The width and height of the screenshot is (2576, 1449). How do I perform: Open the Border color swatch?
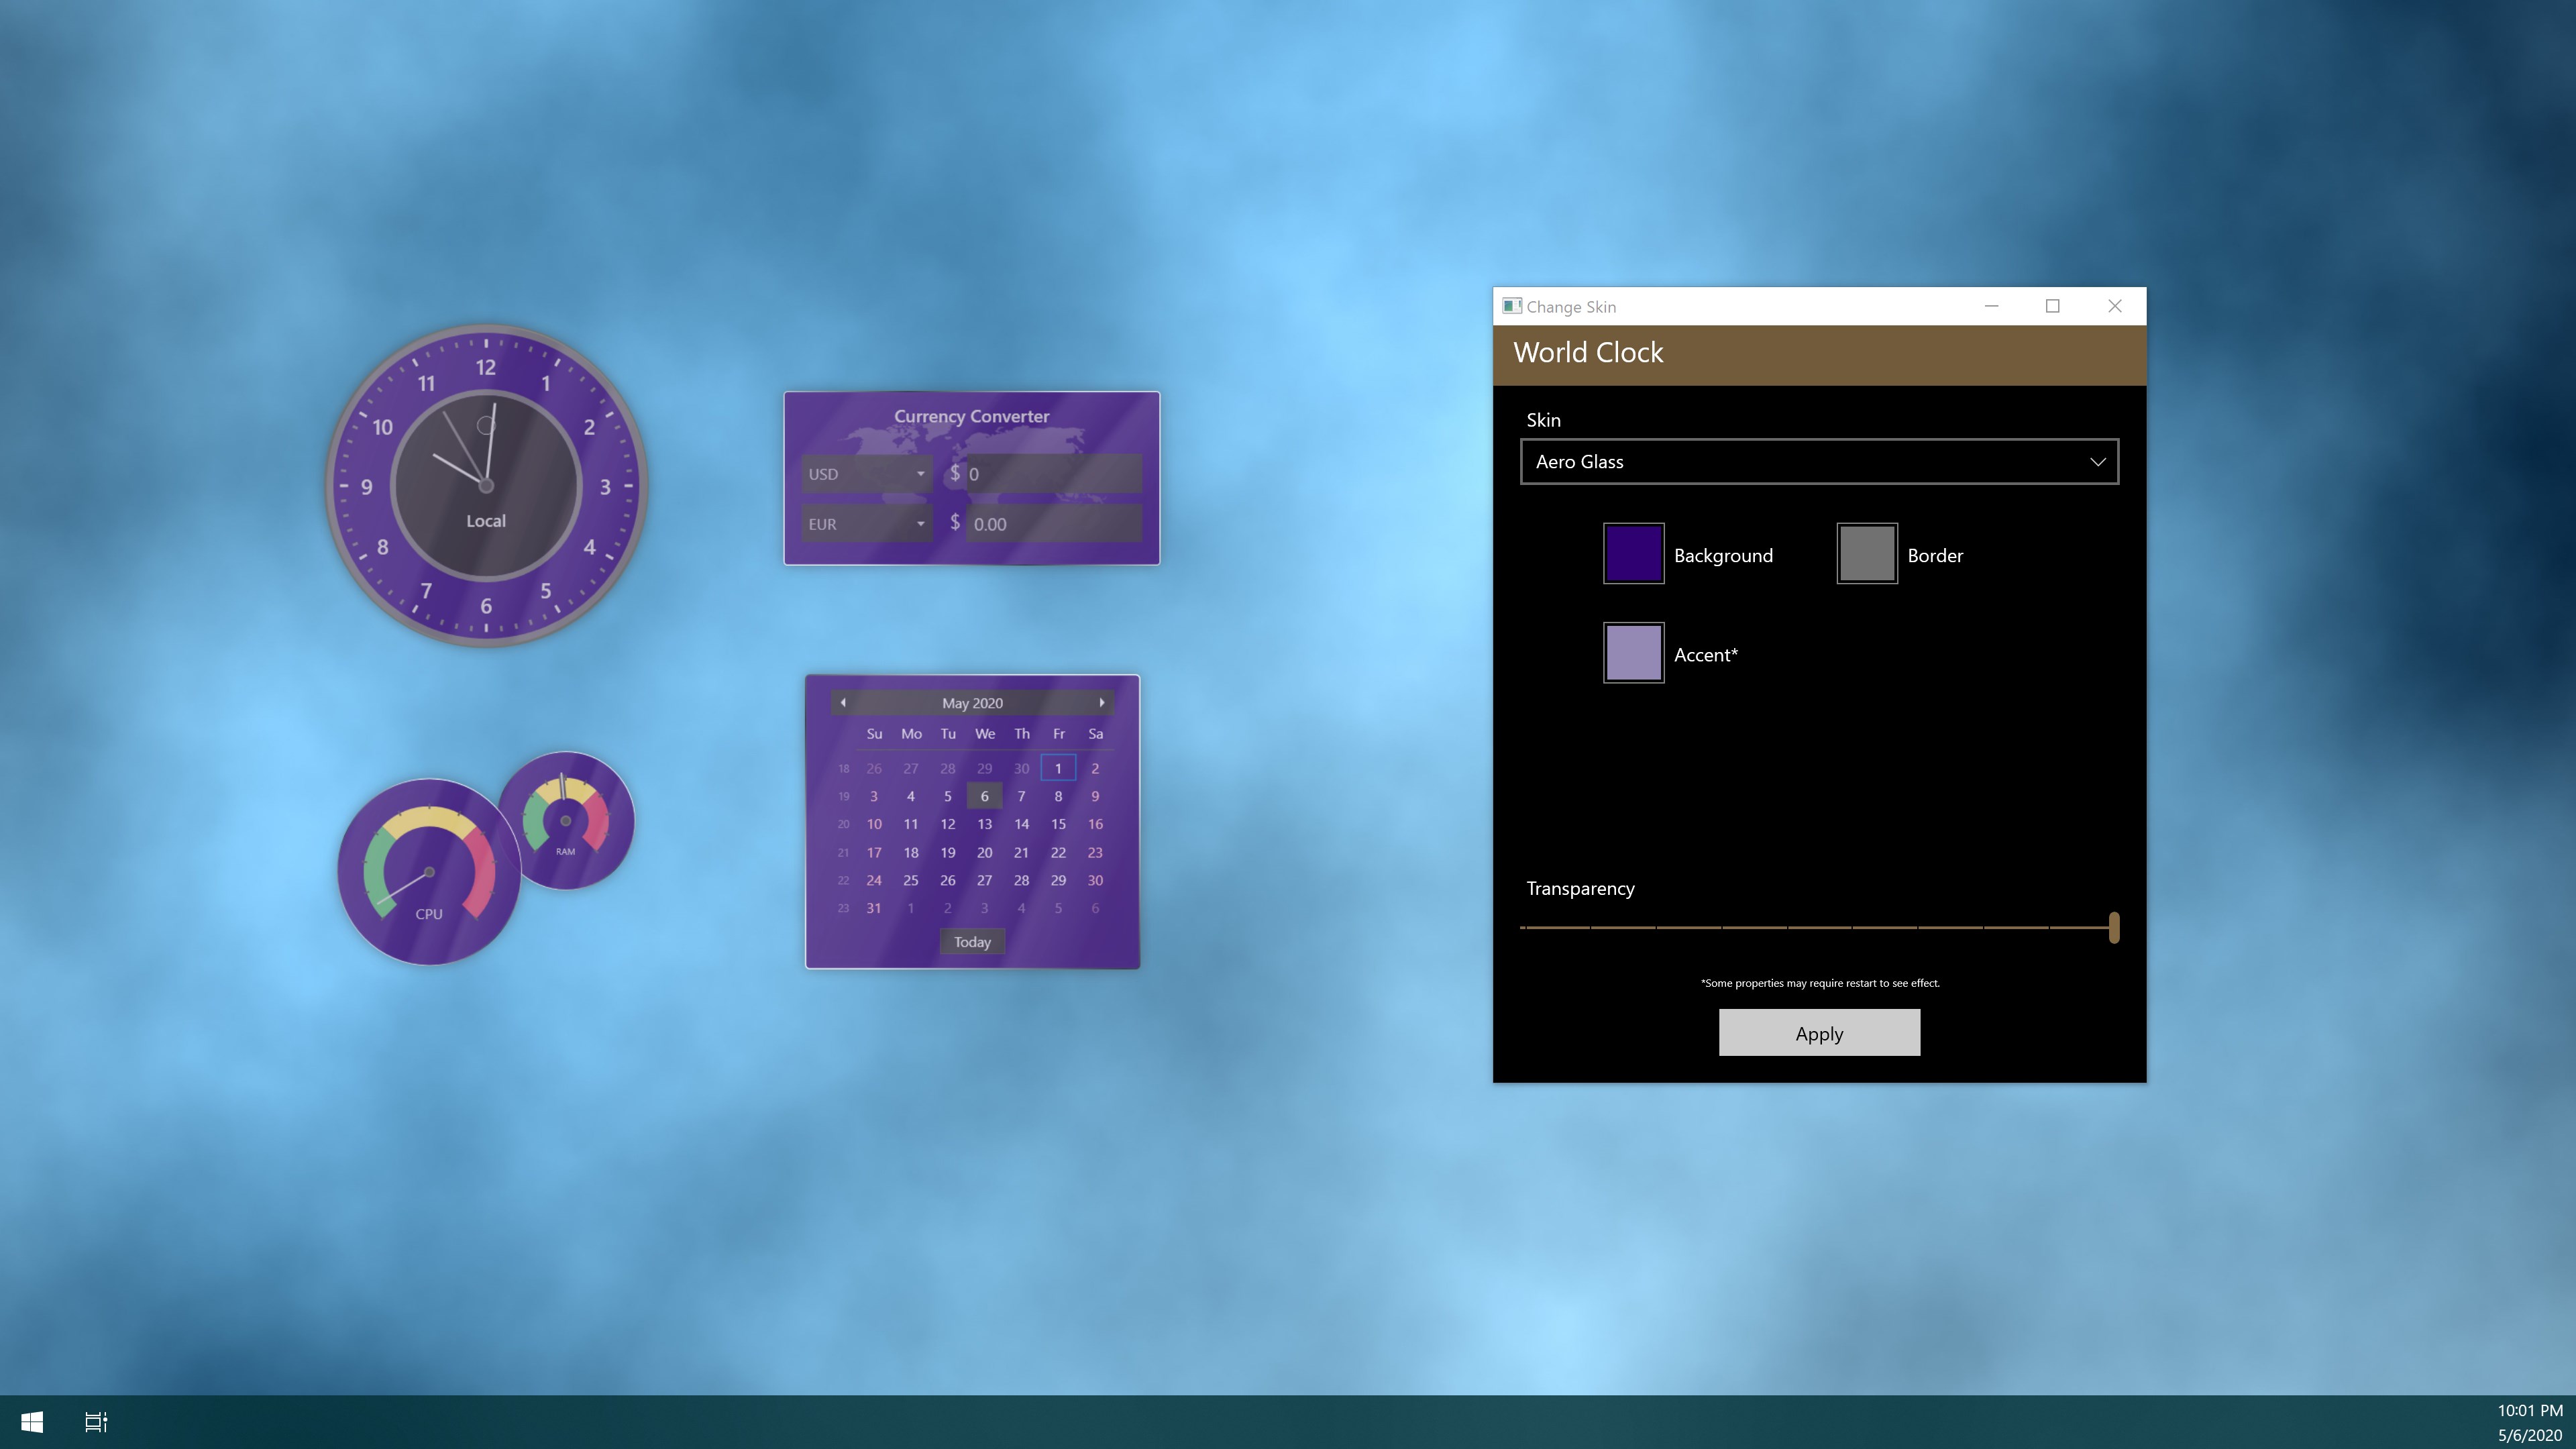point(1866,553)
